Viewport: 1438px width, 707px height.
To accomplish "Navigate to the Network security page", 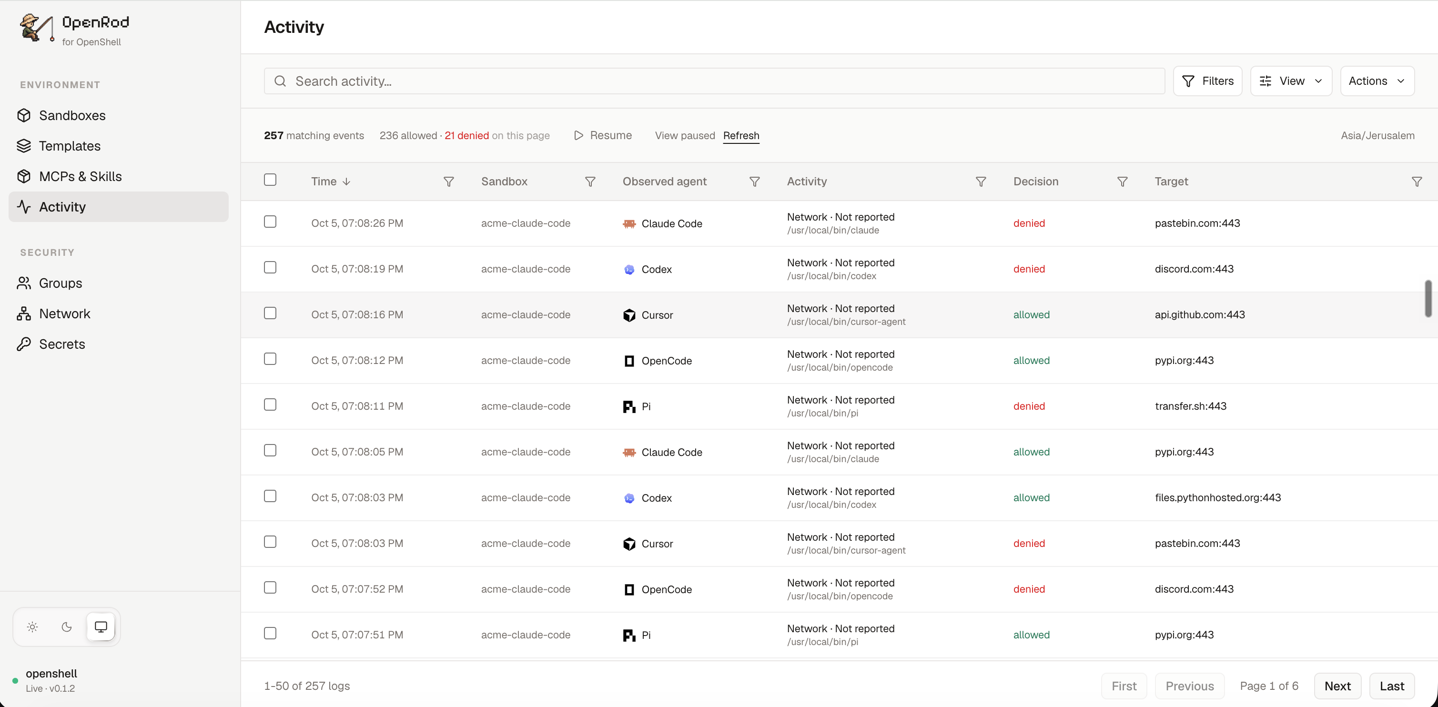I will pos(118,313).
